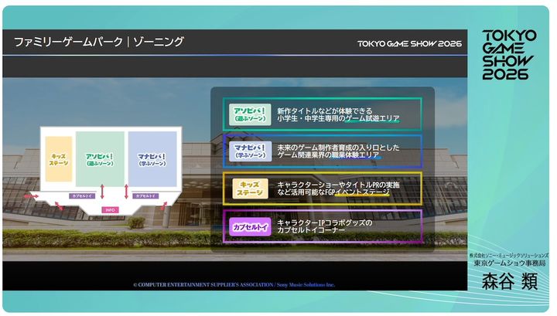Click the text カプセルトイコーナー
The height and width of the screenshot is (316, 557).
coord(311,230)
